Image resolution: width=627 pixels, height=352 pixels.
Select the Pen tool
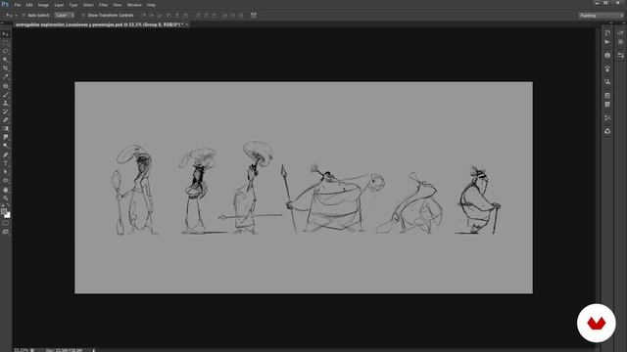click(x=6, y=154)
